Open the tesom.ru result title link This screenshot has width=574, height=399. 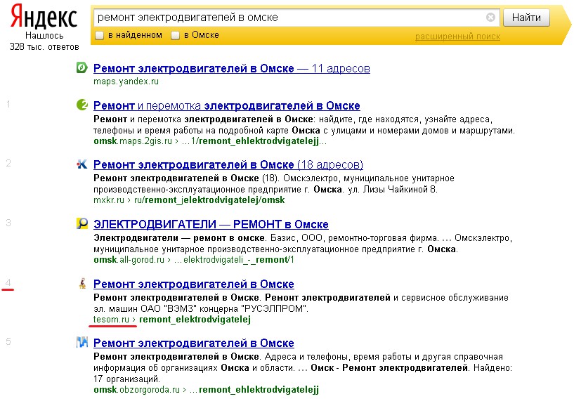click(x=194, y=284)
